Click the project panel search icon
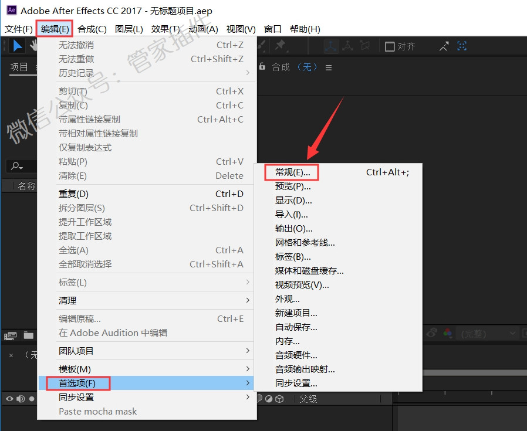The height and width of the screenshot is (431, 527). point(16,166)
